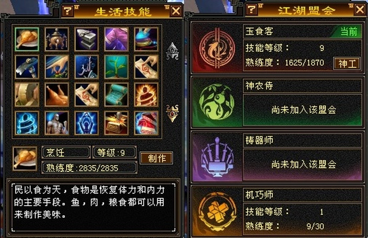Click the skill list scroll down arrow
The image size is (368, 238).
[172, 113]
